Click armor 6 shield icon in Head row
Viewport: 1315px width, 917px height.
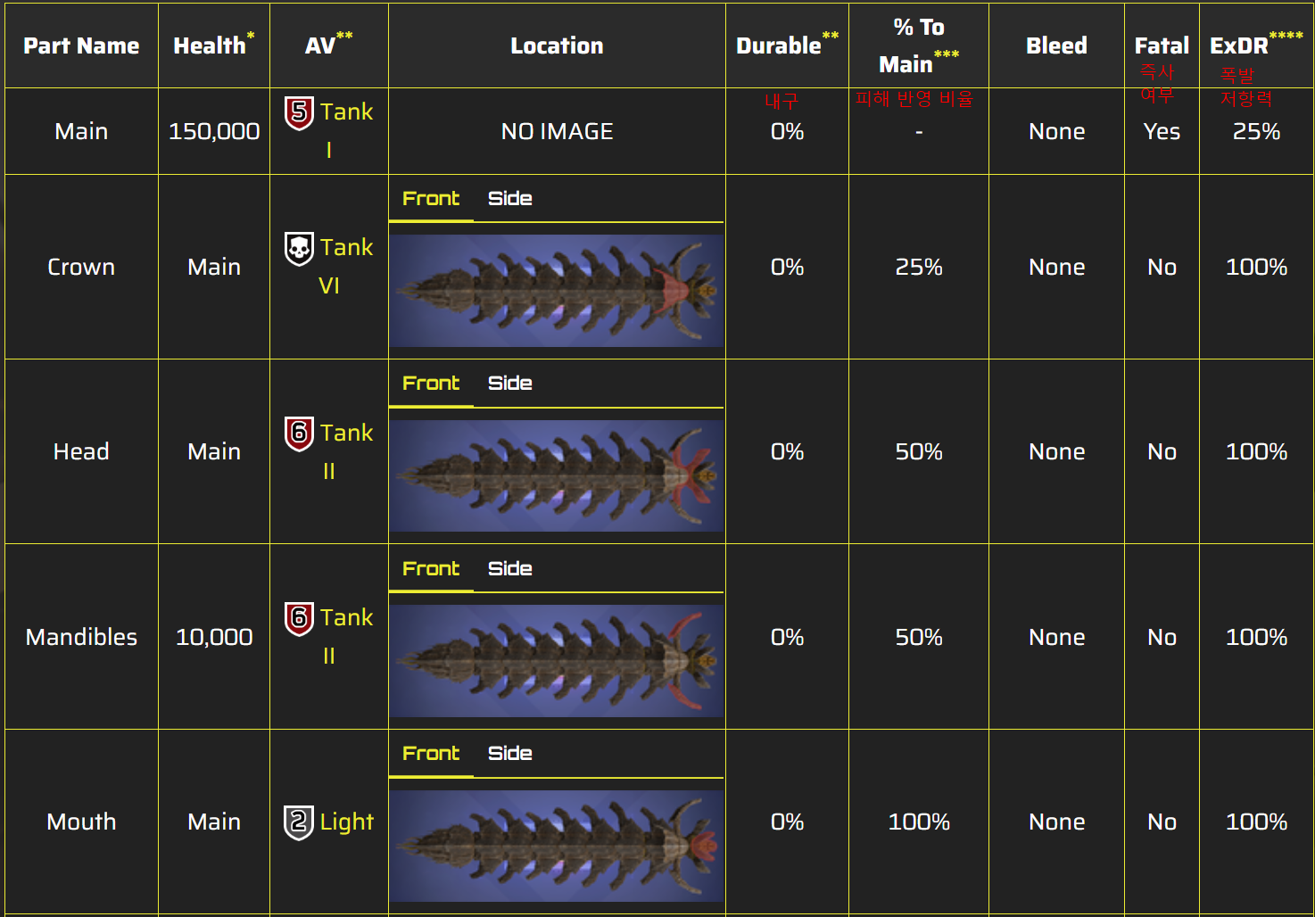pos(299,434)
